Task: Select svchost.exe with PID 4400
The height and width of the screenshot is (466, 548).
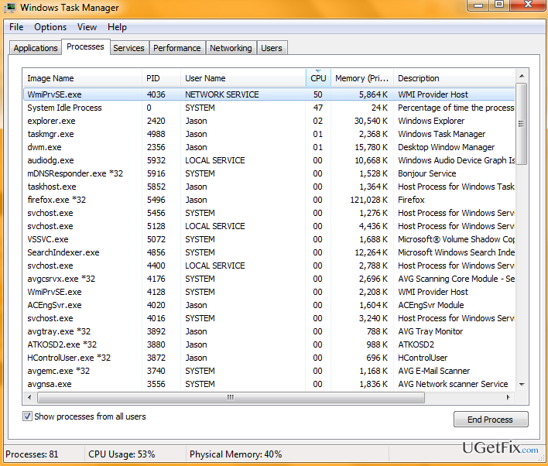Action: [269, 266]
